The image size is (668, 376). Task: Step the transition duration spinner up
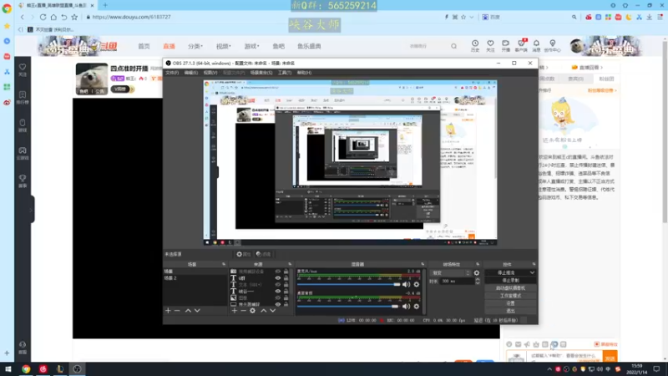(x=478, y=280)
